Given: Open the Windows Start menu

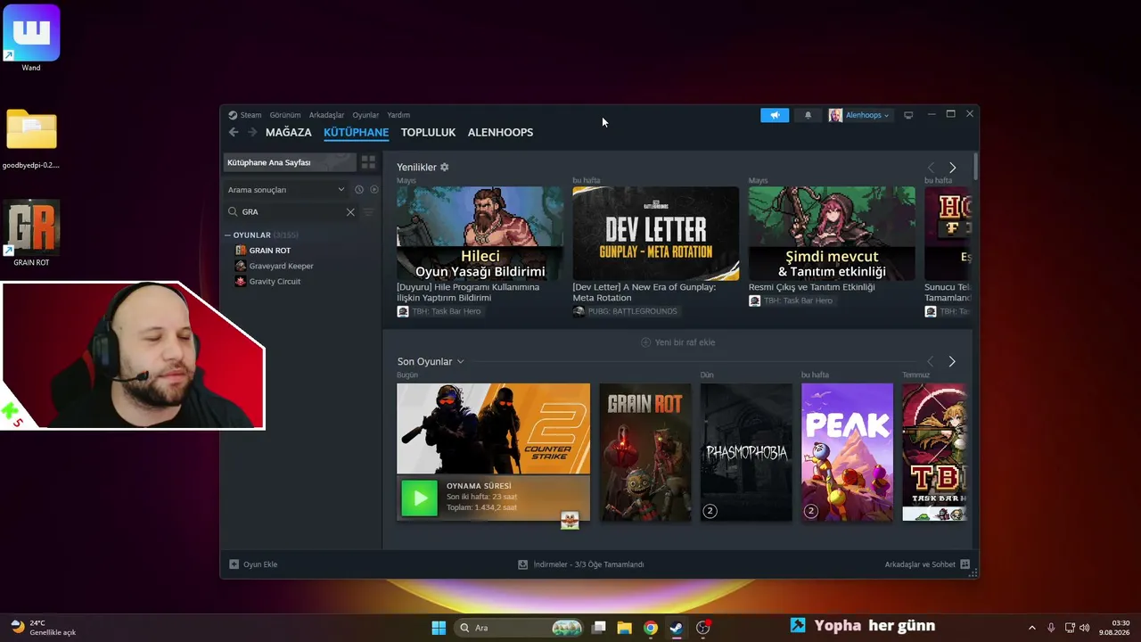Looking at the screenshot, I should coord(439,628).
